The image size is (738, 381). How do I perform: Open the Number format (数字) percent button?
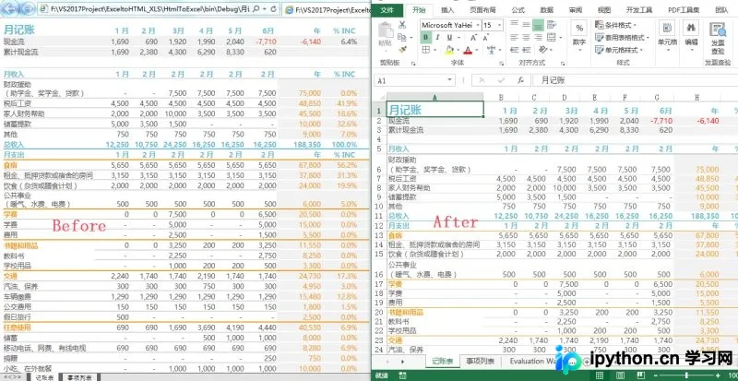[579, 33]
